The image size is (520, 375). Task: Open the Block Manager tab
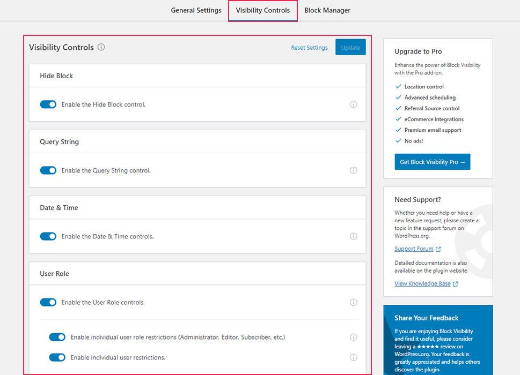[x=327, y=10]
